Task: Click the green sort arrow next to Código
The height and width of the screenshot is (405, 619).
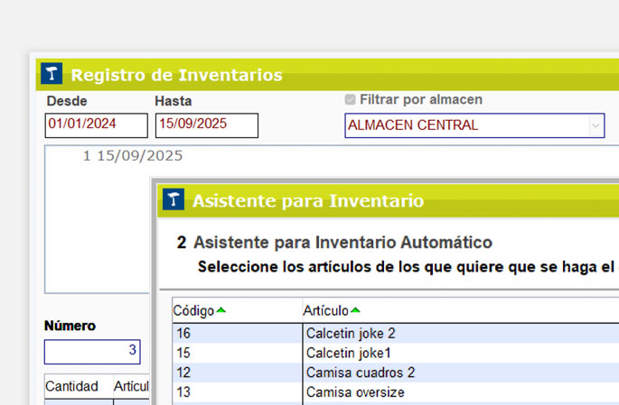Action: coord(221,310)
